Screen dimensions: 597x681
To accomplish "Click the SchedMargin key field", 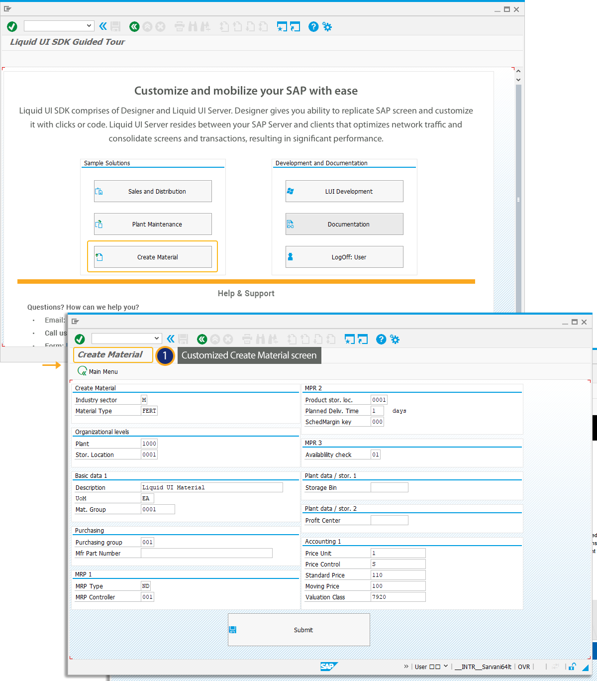I will [377, 422].
